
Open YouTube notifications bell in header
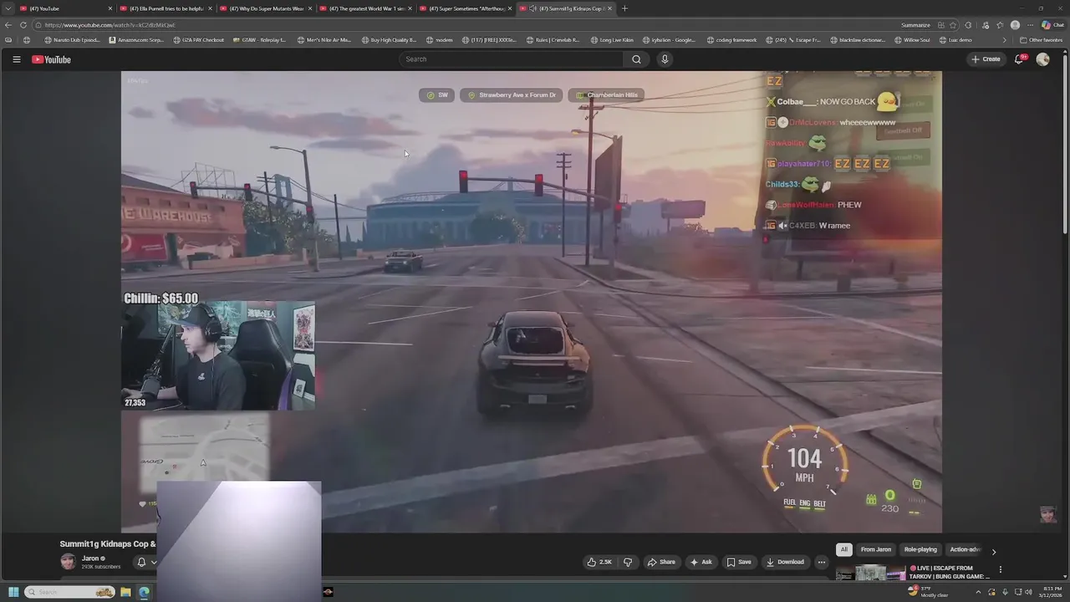[x=1019, y=59]
